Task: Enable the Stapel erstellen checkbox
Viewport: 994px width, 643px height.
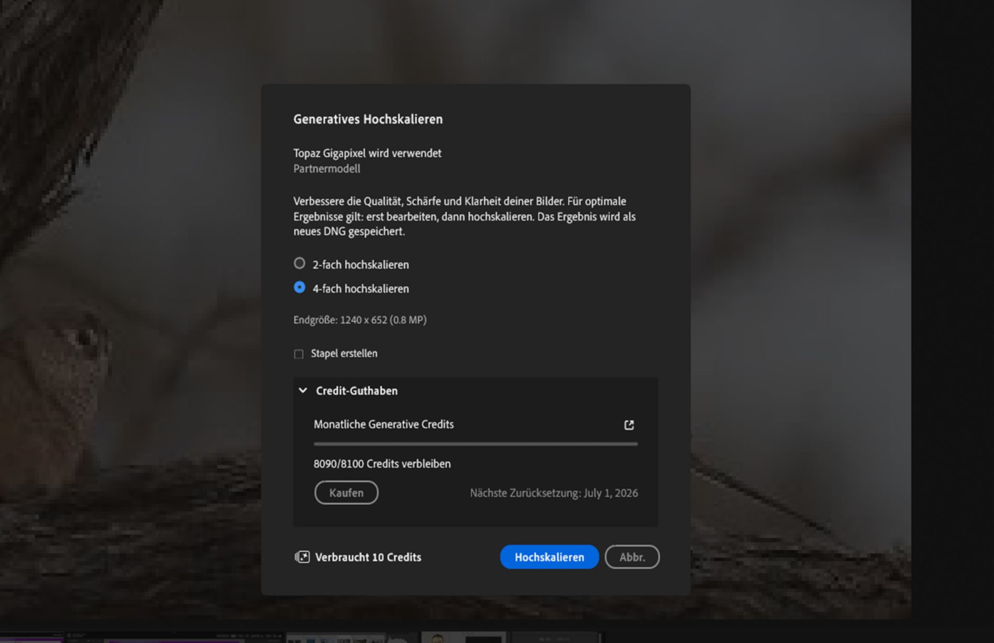Action: (299, 354)
